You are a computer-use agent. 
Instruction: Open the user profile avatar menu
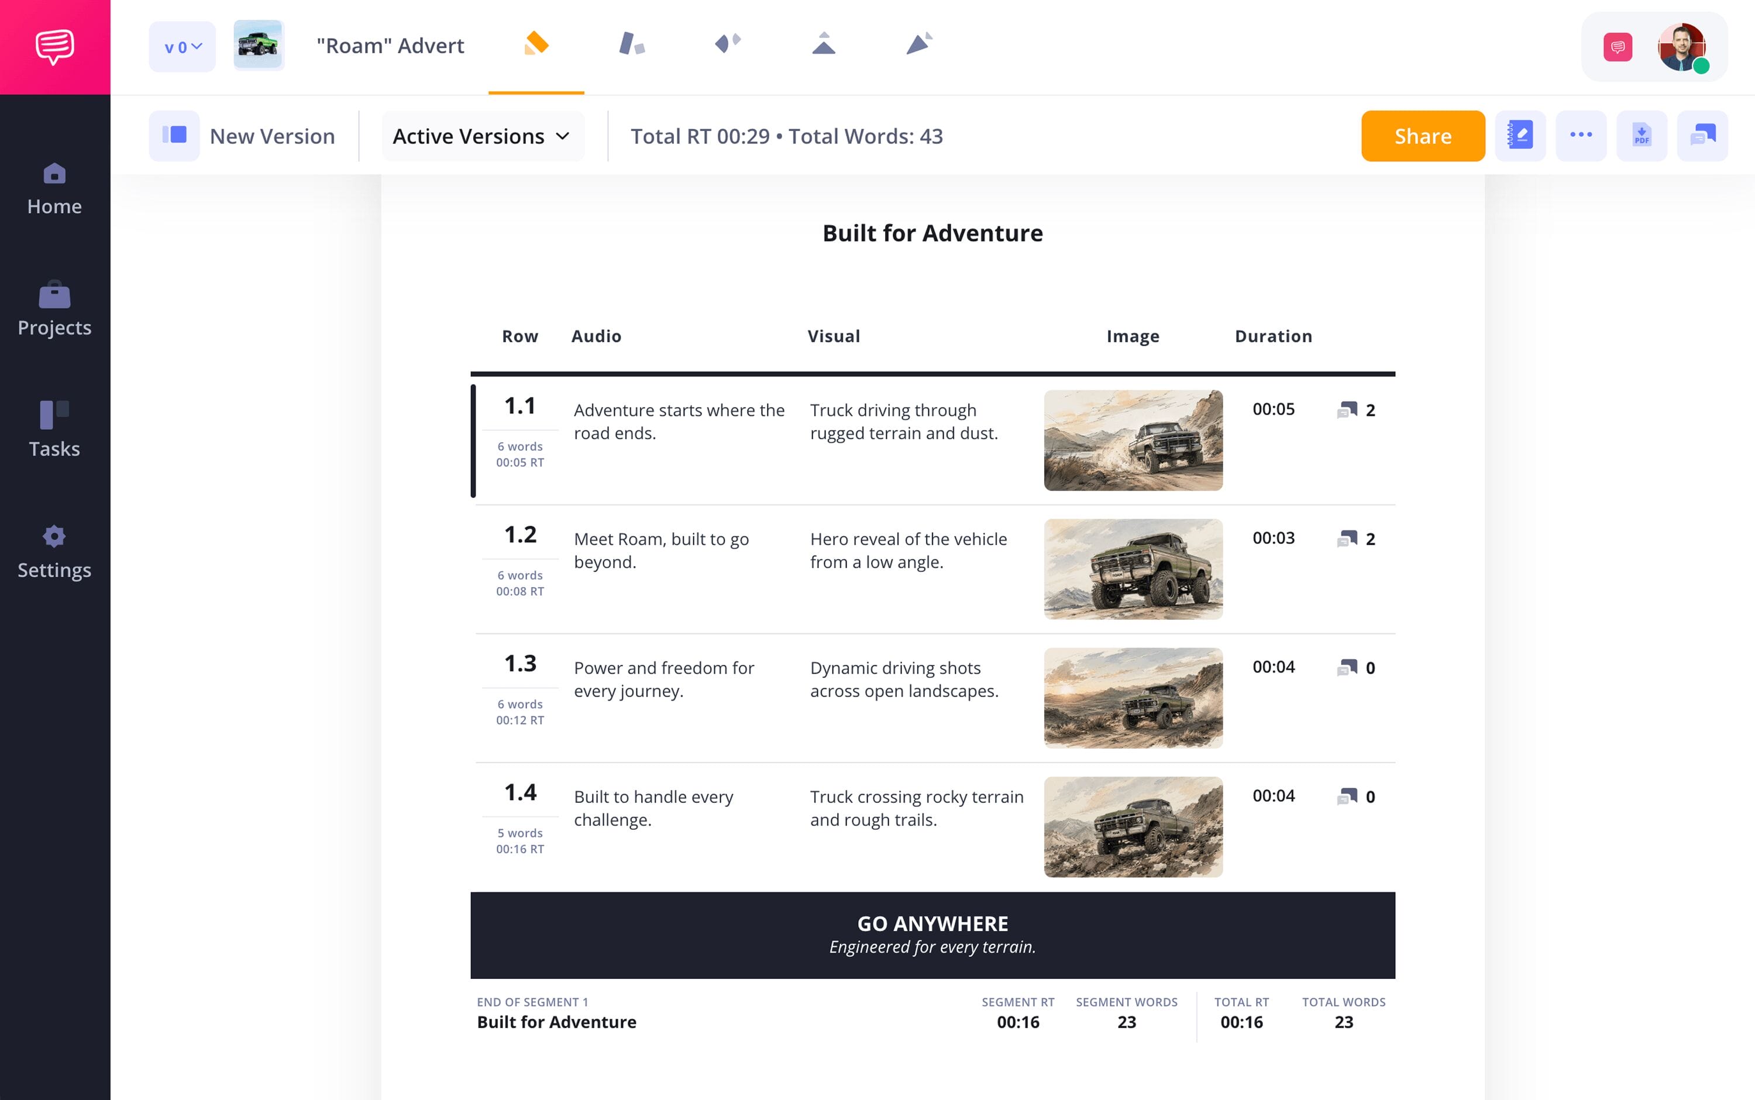tap(1681, 47)
